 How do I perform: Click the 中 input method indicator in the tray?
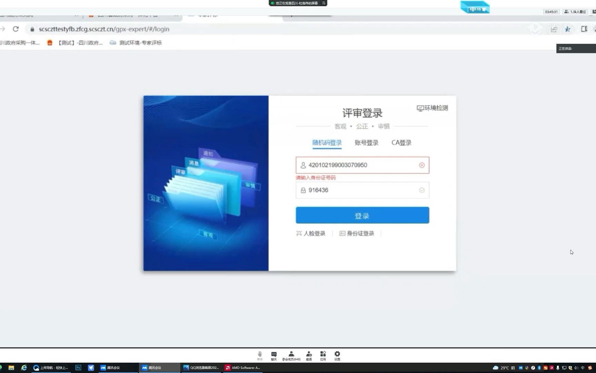click(583, 368)
